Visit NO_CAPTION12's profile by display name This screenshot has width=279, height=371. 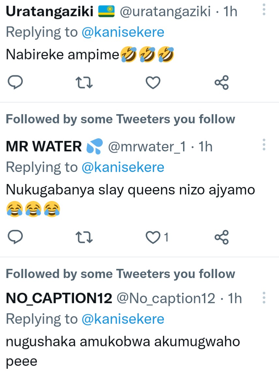point(59,298)
